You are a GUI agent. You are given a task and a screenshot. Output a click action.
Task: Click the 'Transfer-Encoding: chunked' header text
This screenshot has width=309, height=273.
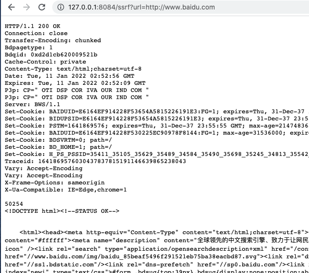coord(53,40)
